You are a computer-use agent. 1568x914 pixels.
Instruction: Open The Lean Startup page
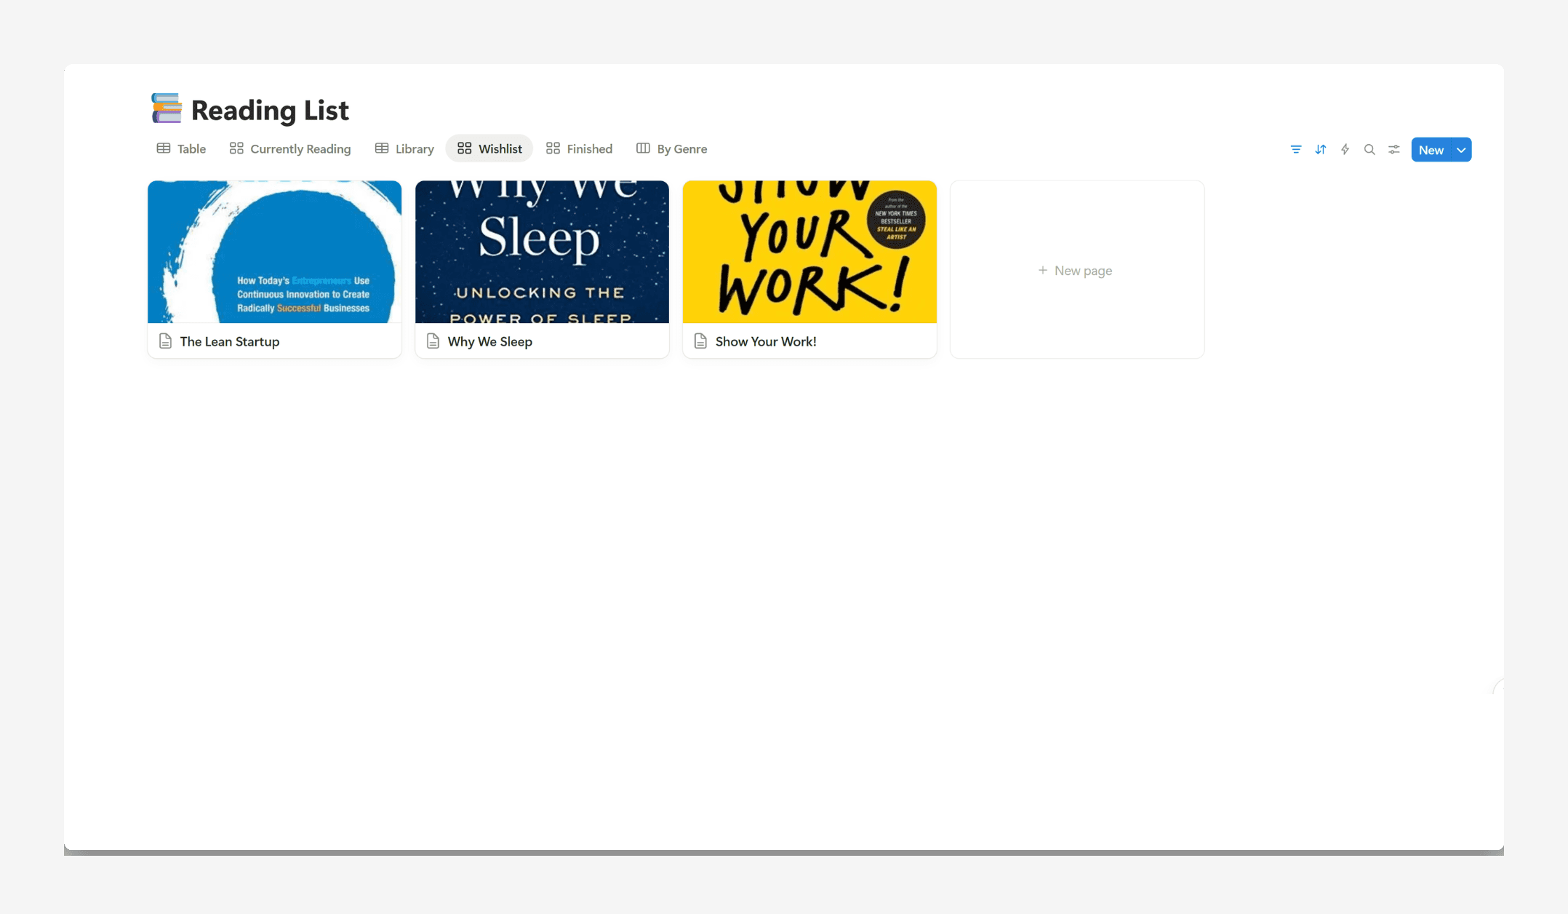(229, 341)
